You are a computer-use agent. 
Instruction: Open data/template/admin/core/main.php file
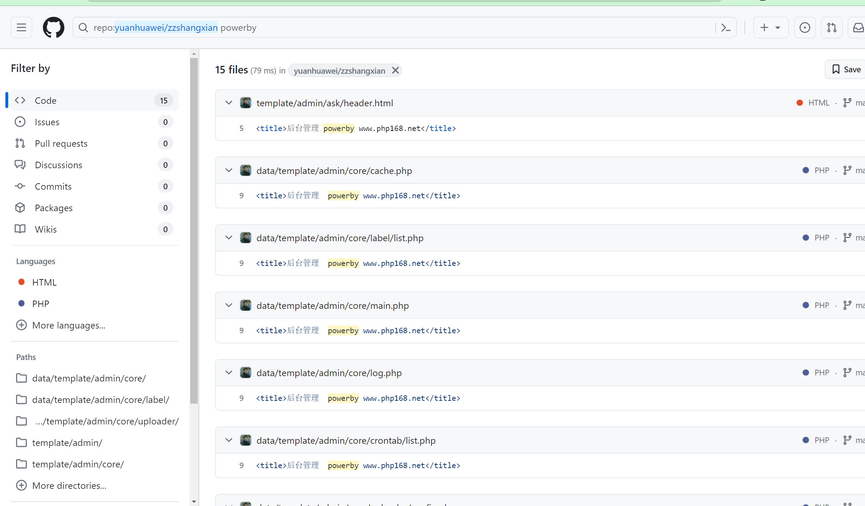point(333,306)
